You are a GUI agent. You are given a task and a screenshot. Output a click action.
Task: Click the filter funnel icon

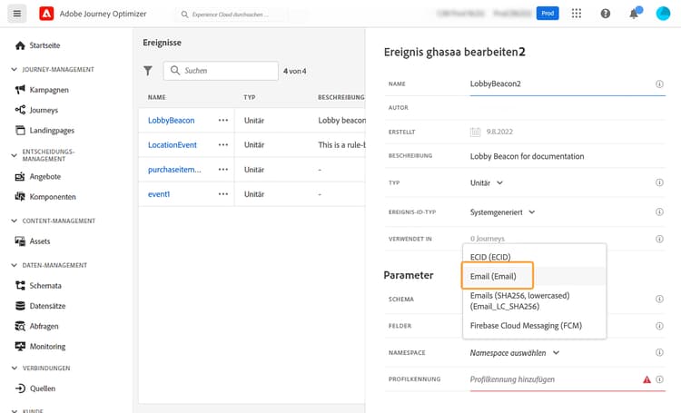(148, 71)
